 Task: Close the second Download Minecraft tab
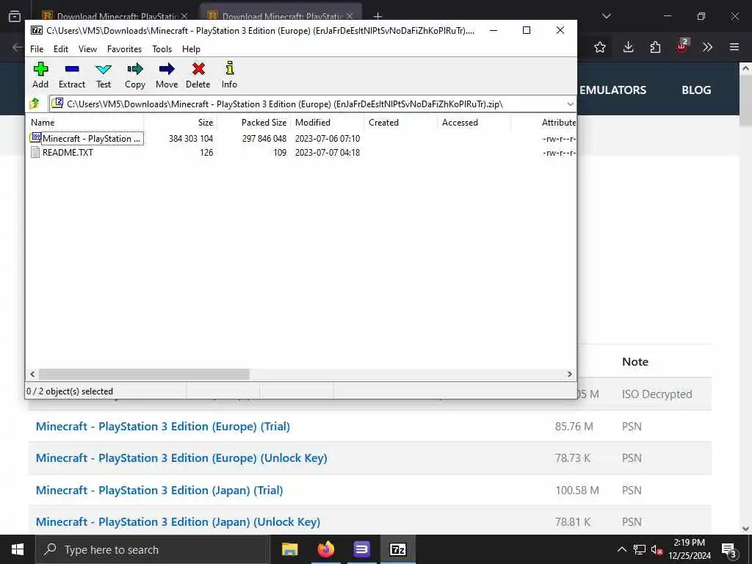point(350,16)
